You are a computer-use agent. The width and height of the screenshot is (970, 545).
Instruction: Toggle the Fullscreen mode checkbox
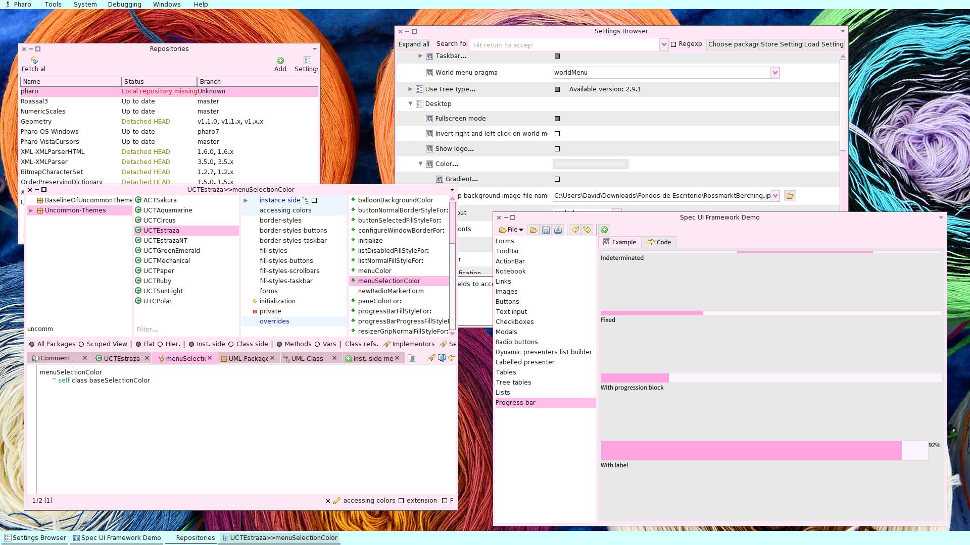click(x=558, y=118)
